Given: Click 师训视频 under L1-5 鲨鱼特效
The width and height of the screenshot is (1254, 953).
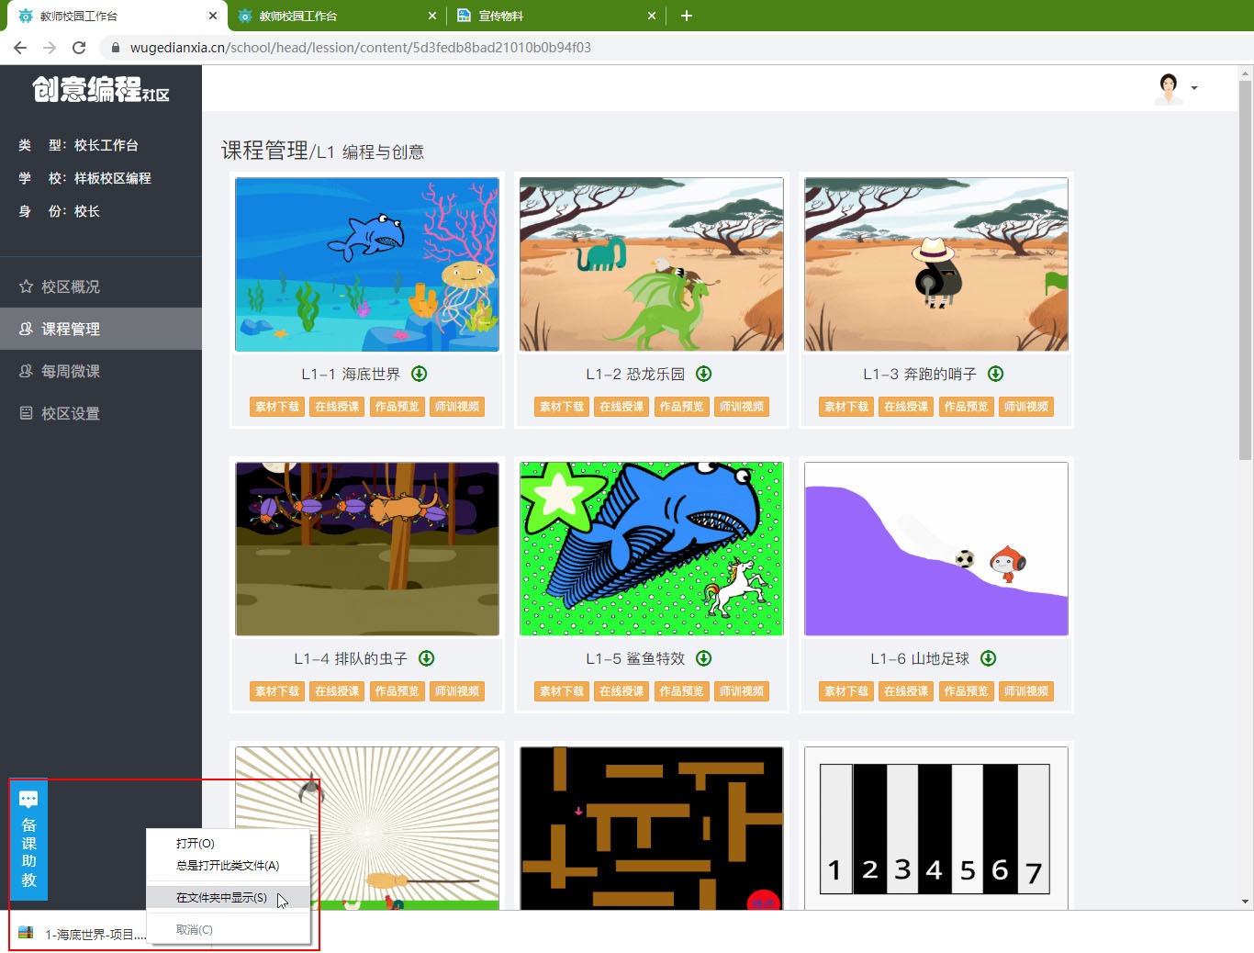Looking at the screenshot, I should [x=742, y=691].
